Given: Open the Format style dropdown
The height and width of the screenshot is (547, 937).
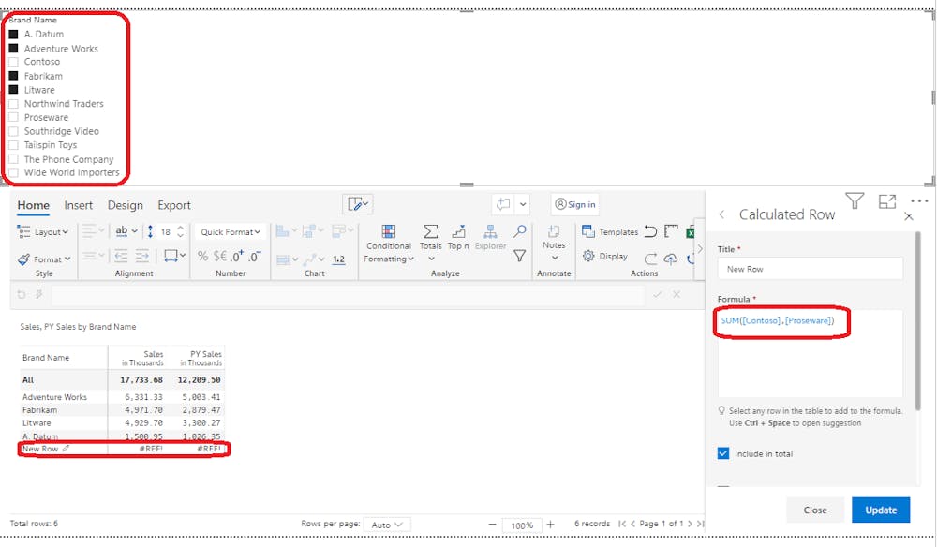Looking at the screenshot, I should point(44,259).
